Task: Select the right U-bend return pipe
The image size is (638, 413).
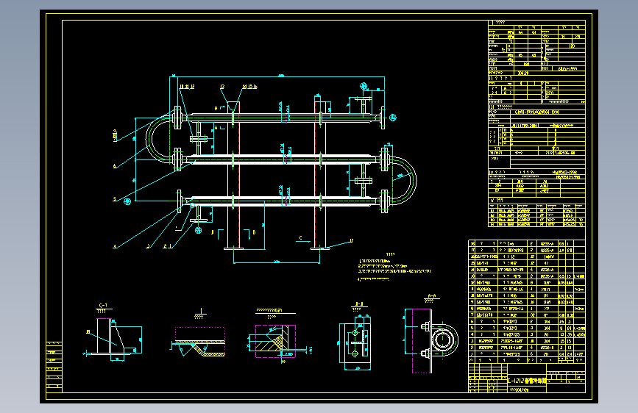Action: (403, 179)
